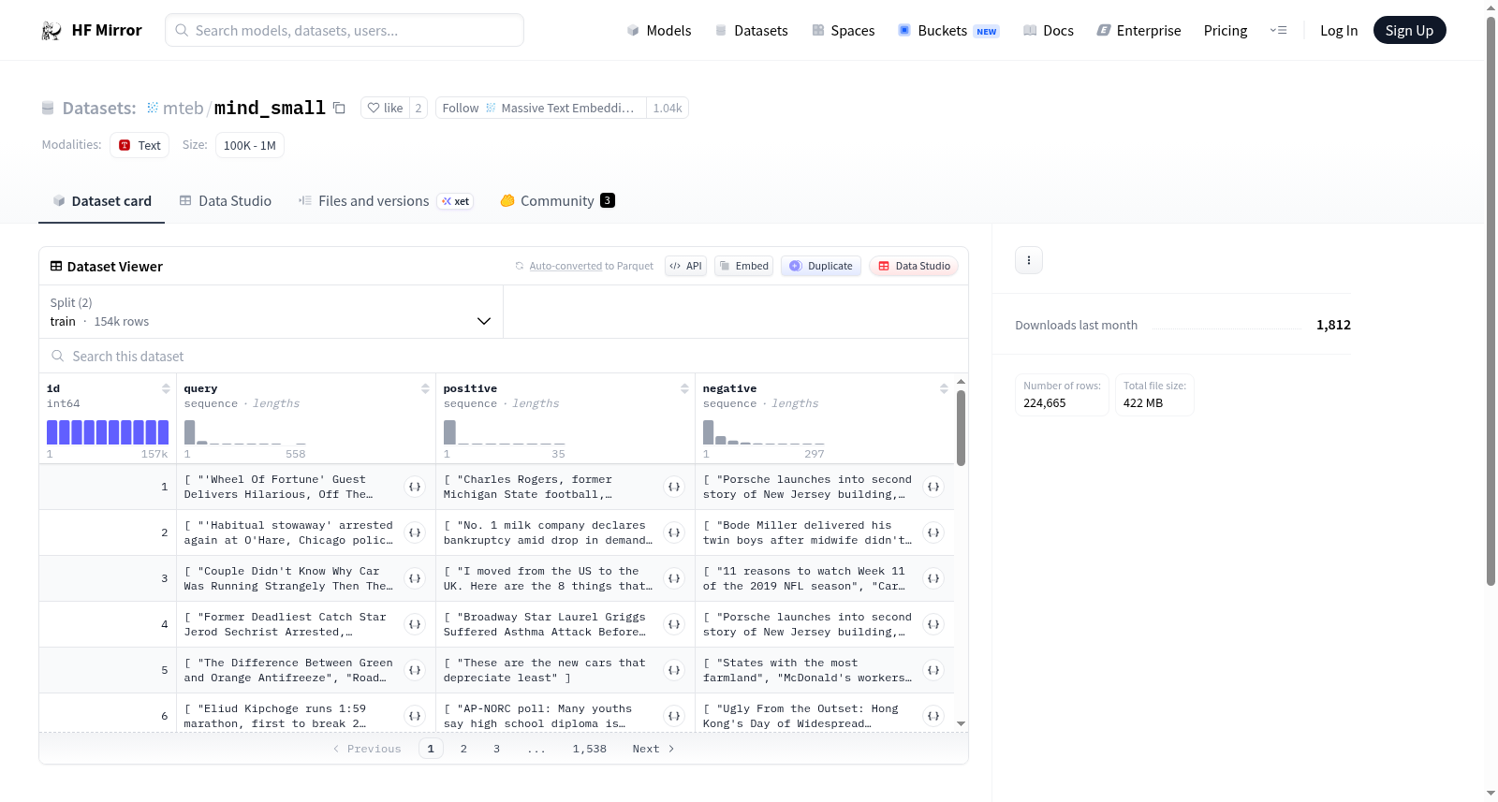The image size is (1498, 802).
Task: Switch to the Community tab
Action: point(557,200)
